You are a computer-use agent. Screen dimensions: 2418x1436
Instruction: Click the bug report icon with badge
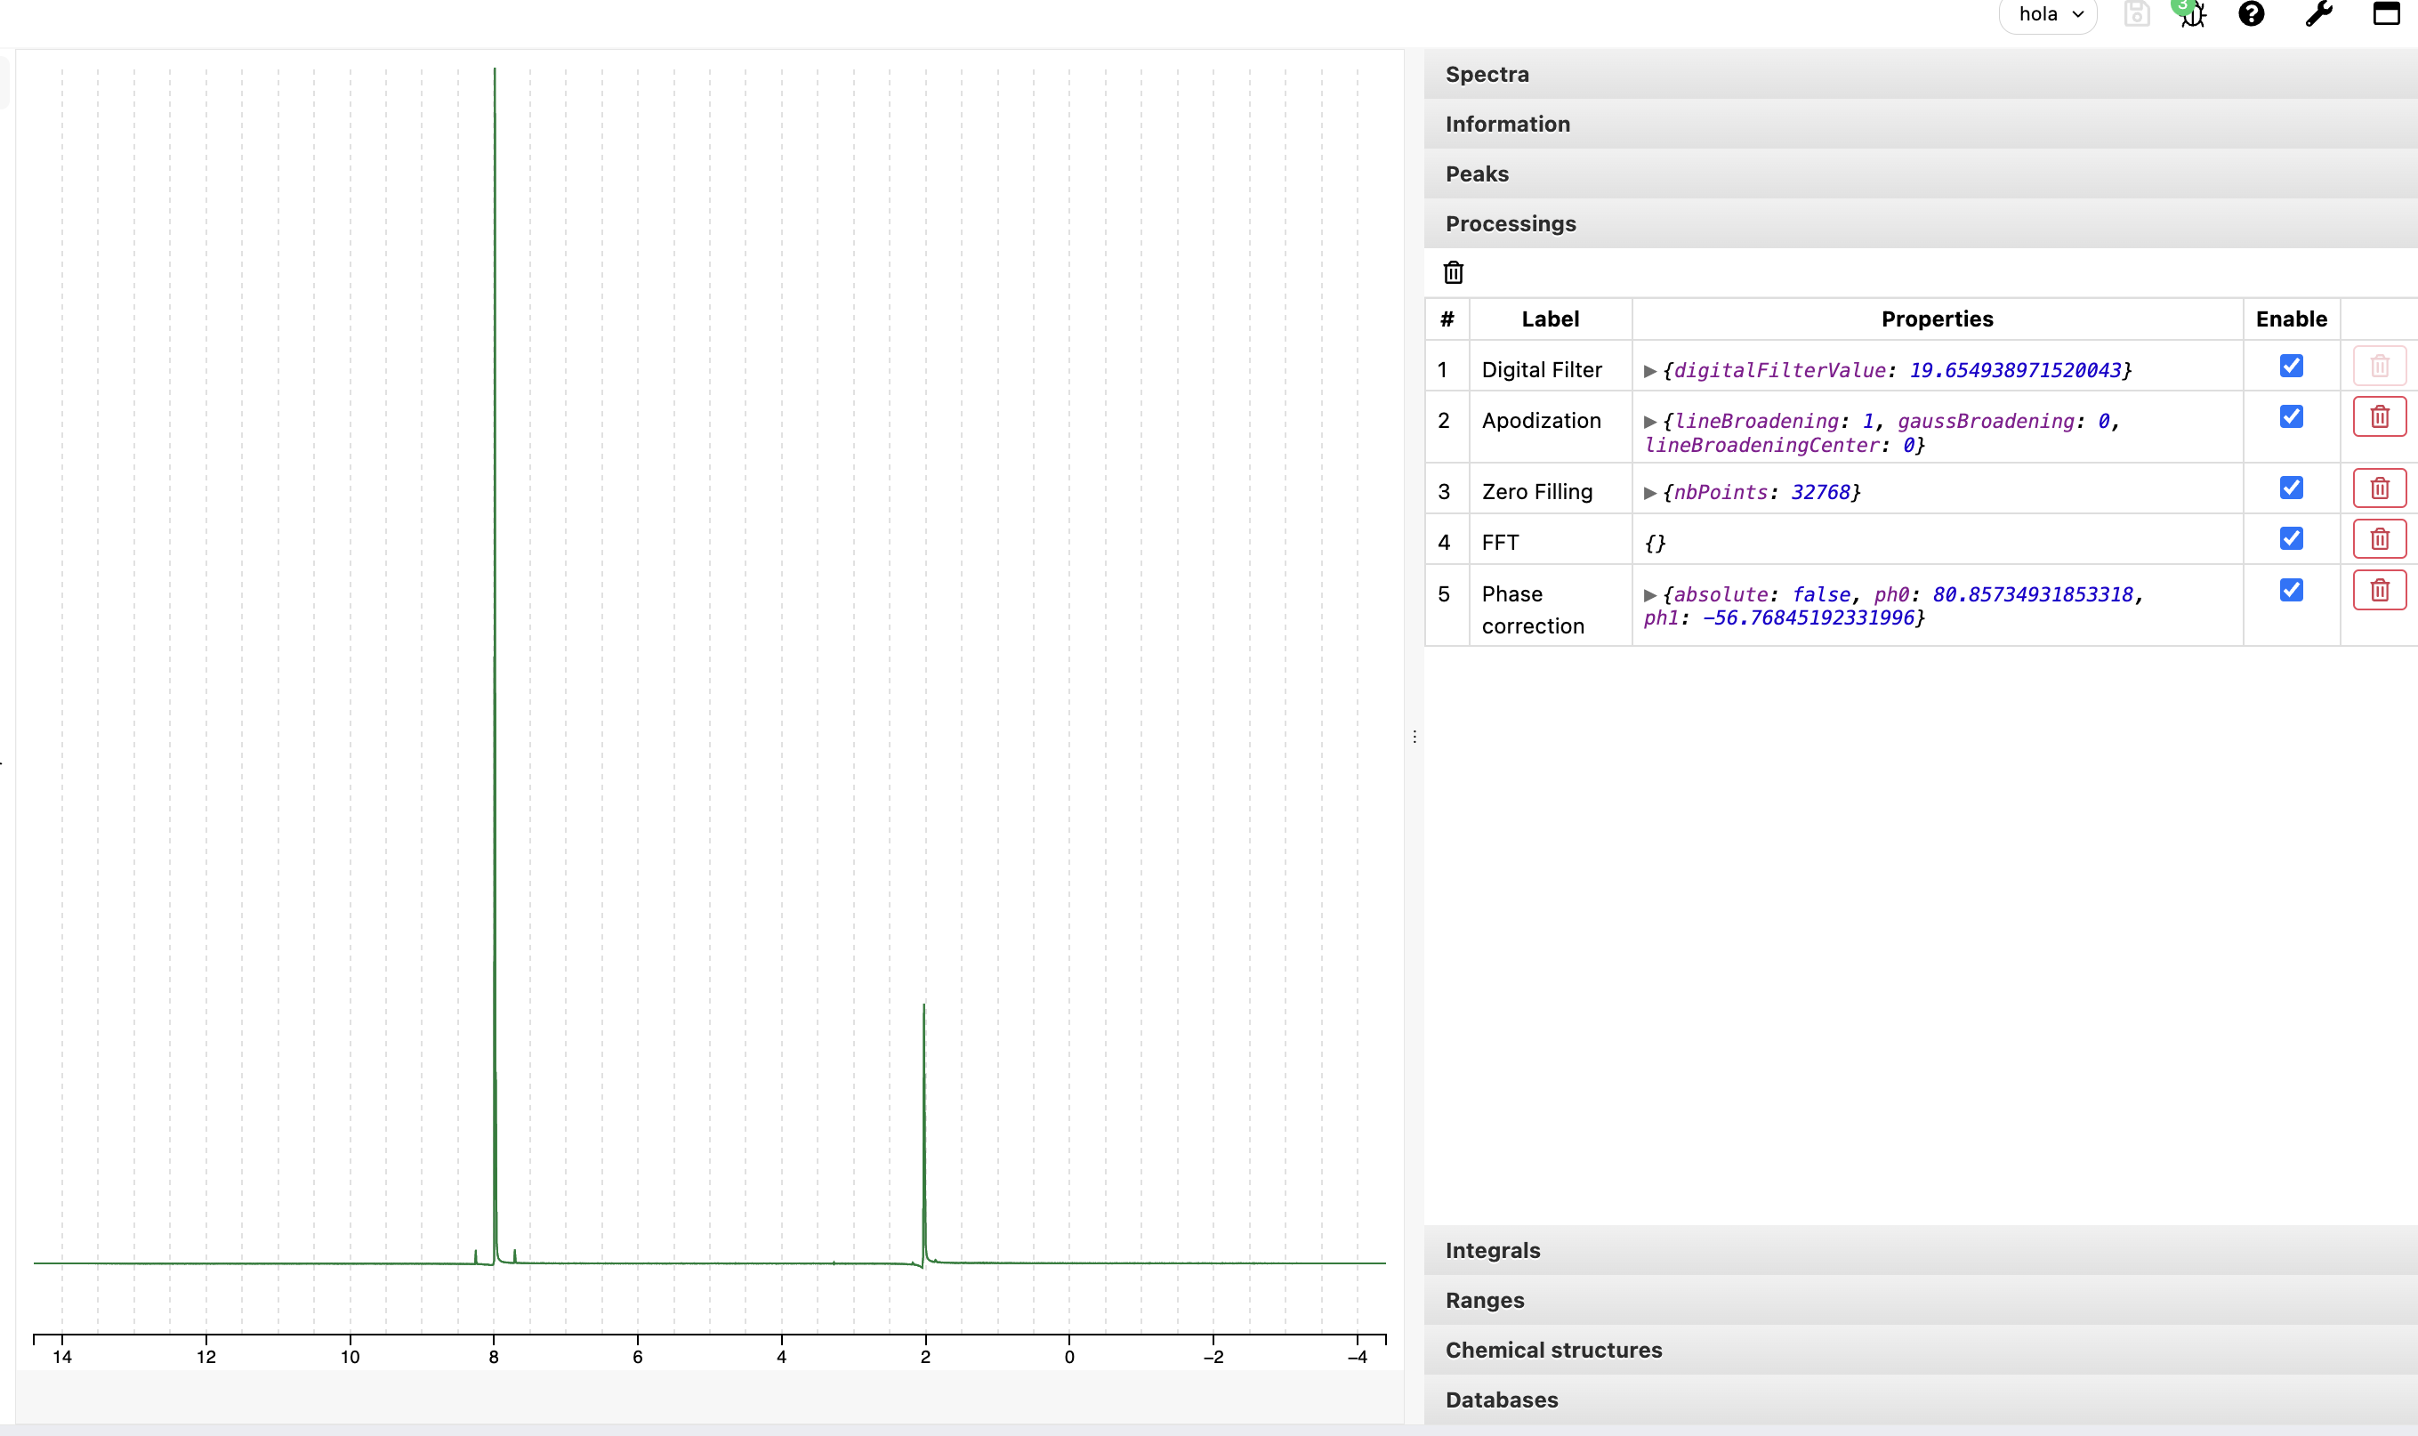pos(2193,14)
